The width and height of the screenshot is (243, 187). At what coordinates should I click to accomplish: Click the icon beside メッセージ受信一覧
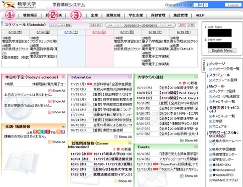[x=210, y=69]
